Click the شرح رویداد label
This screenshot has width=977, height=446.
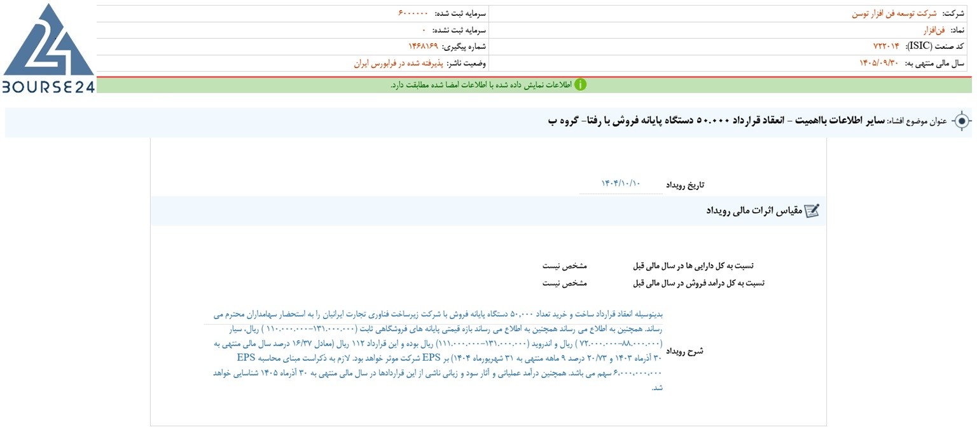click(x=684, y=351)
